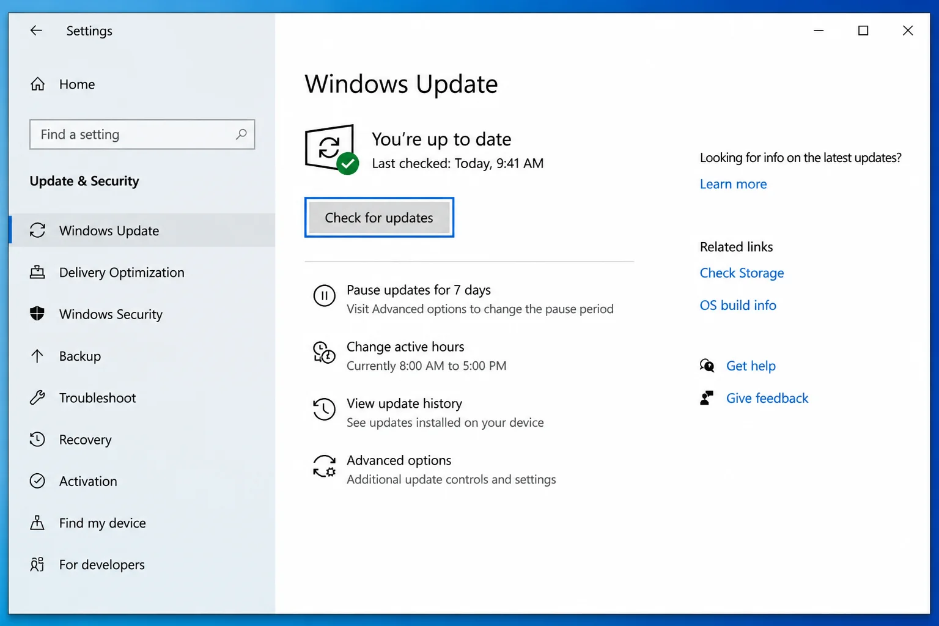Screen dimensions: 939x626
Task: Open the Learn more link
Action: click(733, 184)
